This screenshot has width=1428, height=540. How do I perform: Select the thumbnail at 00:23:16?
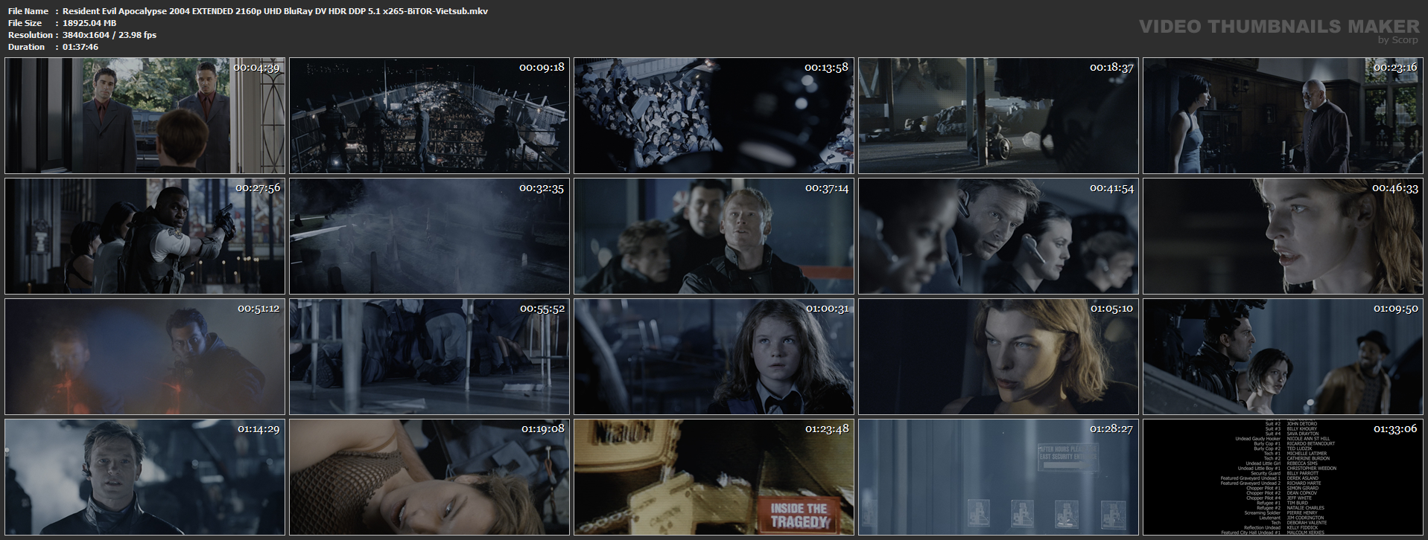tap(1283, 116)
